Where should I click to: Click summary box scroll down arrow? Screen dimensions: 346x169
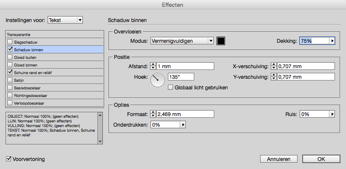(x=100, y=141)
